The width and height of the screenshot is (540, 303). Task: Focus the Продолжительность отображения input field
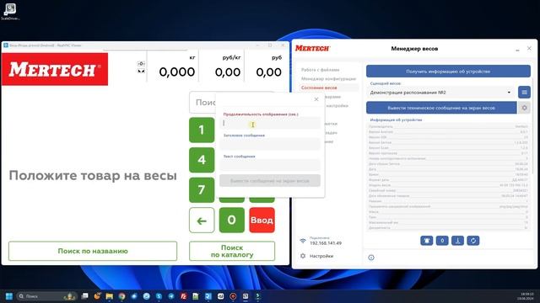tap(270, 123)
